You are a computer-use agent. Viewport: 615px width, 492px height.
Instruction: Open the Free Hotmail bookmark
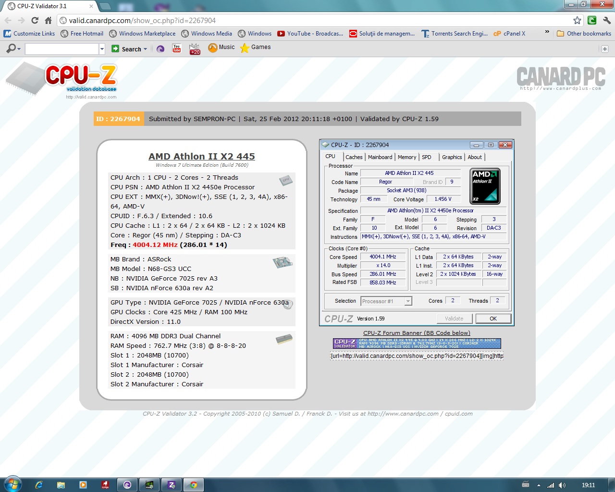[82, 34]
